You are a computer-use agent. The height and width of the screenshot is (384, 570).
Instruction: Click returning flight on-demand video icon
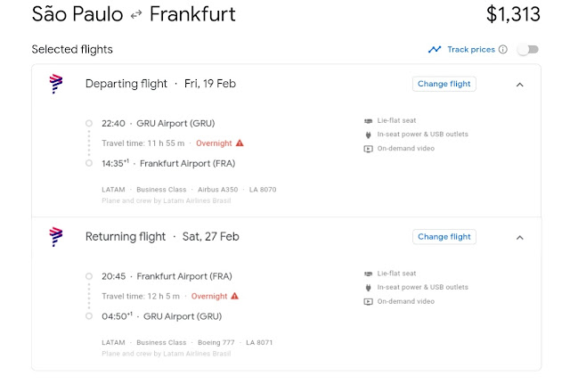click(368, 301)
